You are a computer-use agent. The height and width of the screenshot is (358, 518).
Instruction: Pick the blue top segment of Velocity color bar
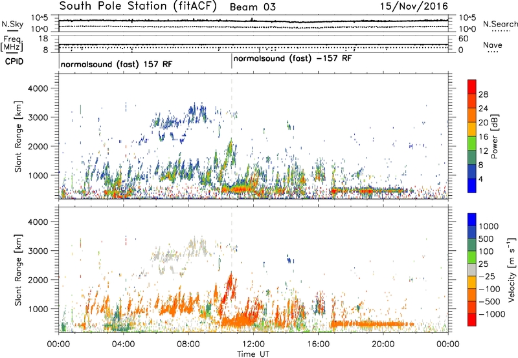coord(472,220)
